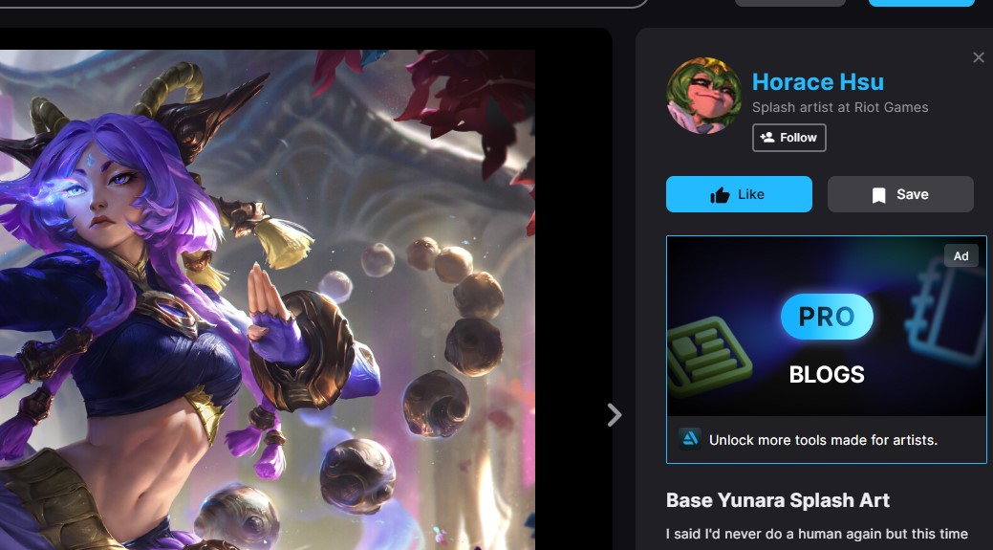Close the artwork details panel

click(x=979, y=57)
